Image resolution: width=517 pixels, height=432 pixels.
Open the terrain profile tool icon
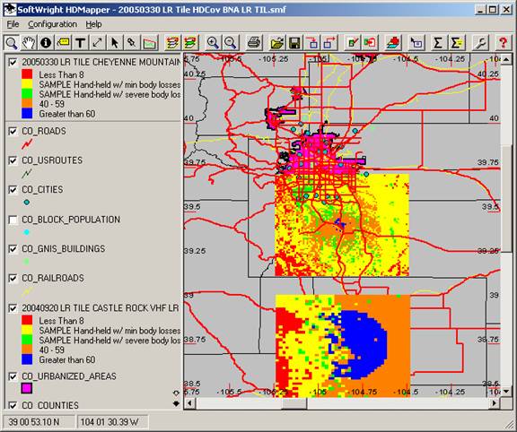(x=149, y=43)
